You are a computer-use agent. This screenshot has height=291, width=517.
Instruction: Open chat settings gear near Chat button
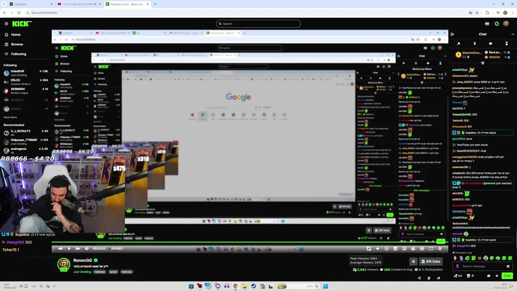point(497,276)
